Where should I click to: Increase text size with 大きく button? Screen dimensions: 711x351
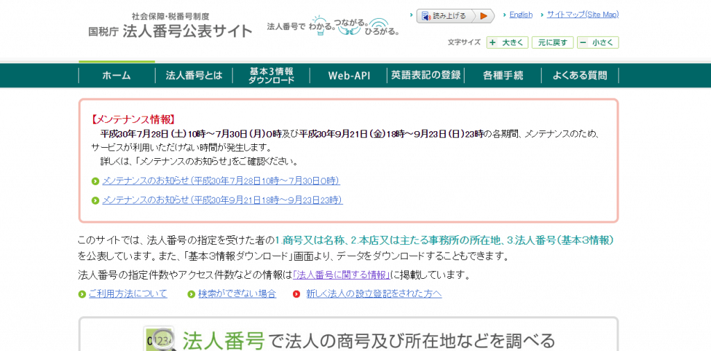coord(507,43)
